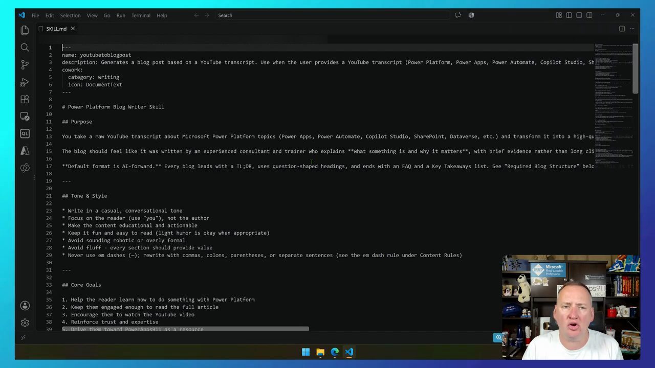Split the editor to the right
Viewport: 655px width, 368px height.
pos(622,29)
